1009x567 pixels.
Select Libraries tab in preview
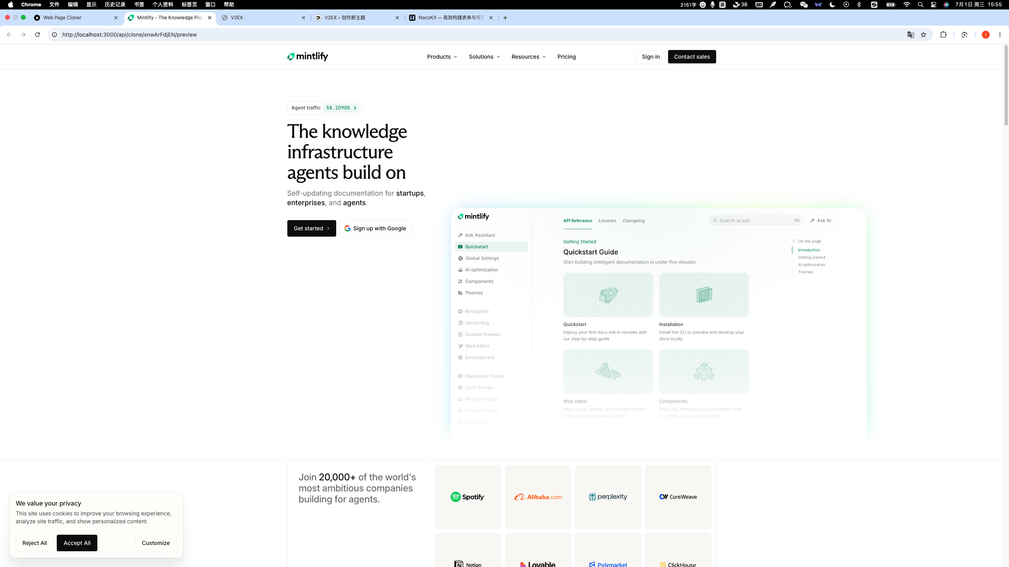[x=607, y=221]
